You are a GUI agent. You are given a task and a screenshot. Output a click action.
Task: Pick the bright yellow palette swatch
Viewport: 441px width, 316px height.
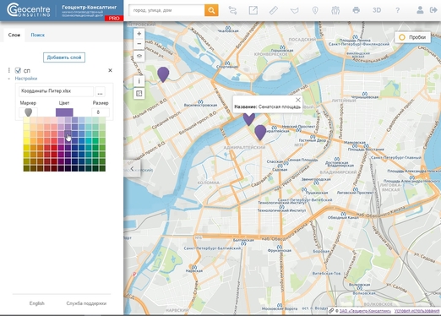(26, 140)
